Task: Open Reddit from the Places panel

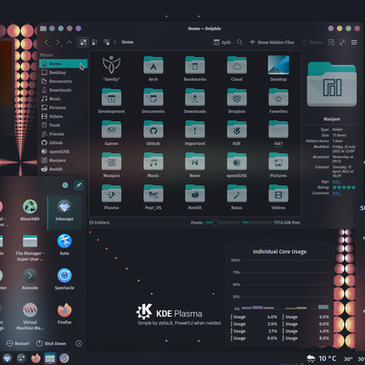Action: click(63, 169)
